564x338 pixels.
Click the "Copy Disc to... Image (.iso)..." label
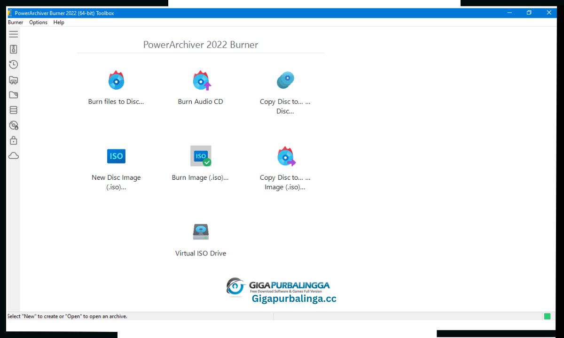[285, 182]
